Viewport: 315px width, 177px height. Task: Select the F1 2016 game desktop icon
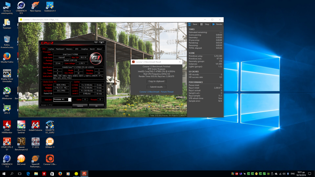click(35, 143)
